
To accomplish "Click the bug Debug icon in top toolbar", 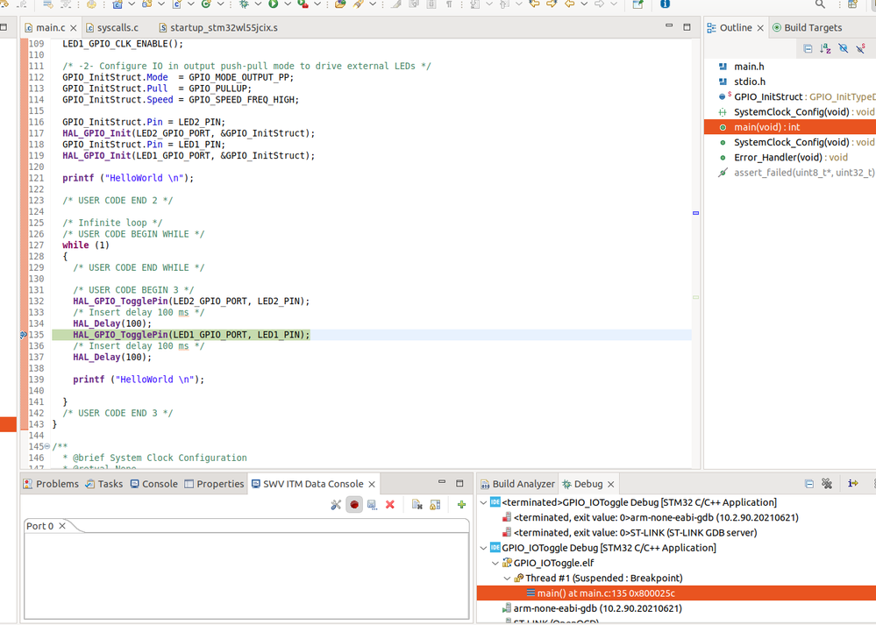I will point(244,4).
